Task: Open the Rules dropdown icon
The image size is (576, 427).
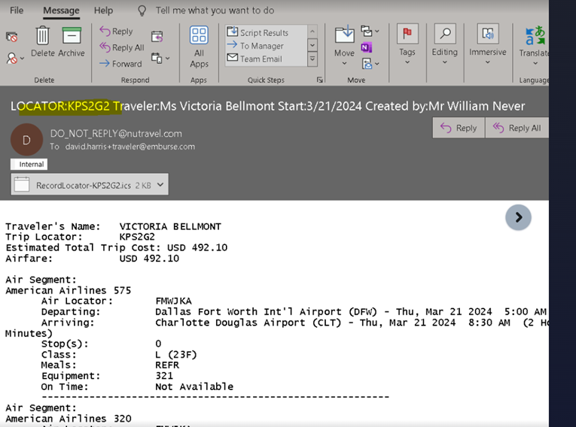Action: click(x=370, y=31)
